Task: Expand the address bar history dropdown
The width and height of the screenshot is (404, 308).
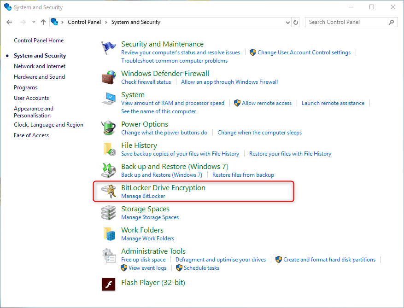Action: tap(288, 23)
